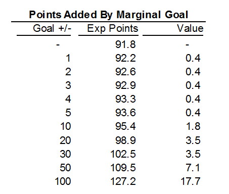229x194 pixels.
Task: Select the 17.7 Value cell
Action: click(x=191, y=181)
